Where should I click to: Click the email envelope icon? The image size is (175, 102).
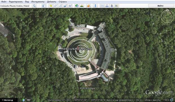[102, 6]
